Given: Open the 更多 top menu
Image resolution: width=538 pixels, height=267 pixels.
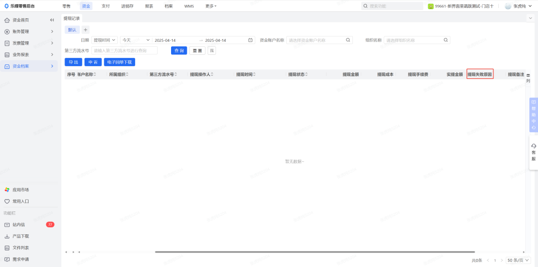Looking at the screenshot, I should [211, 6].
